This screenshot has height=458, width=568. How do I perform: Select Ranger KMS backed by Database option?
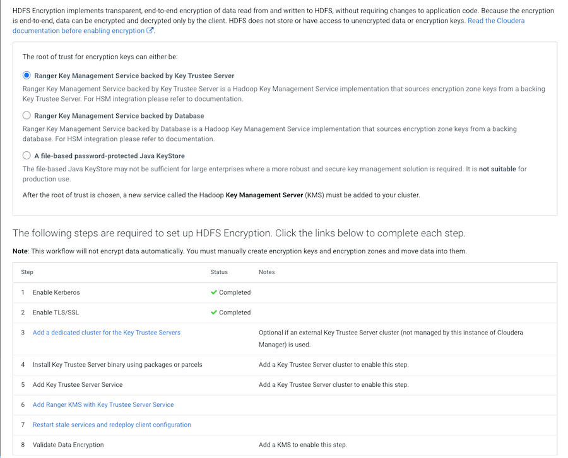[27, 116]
